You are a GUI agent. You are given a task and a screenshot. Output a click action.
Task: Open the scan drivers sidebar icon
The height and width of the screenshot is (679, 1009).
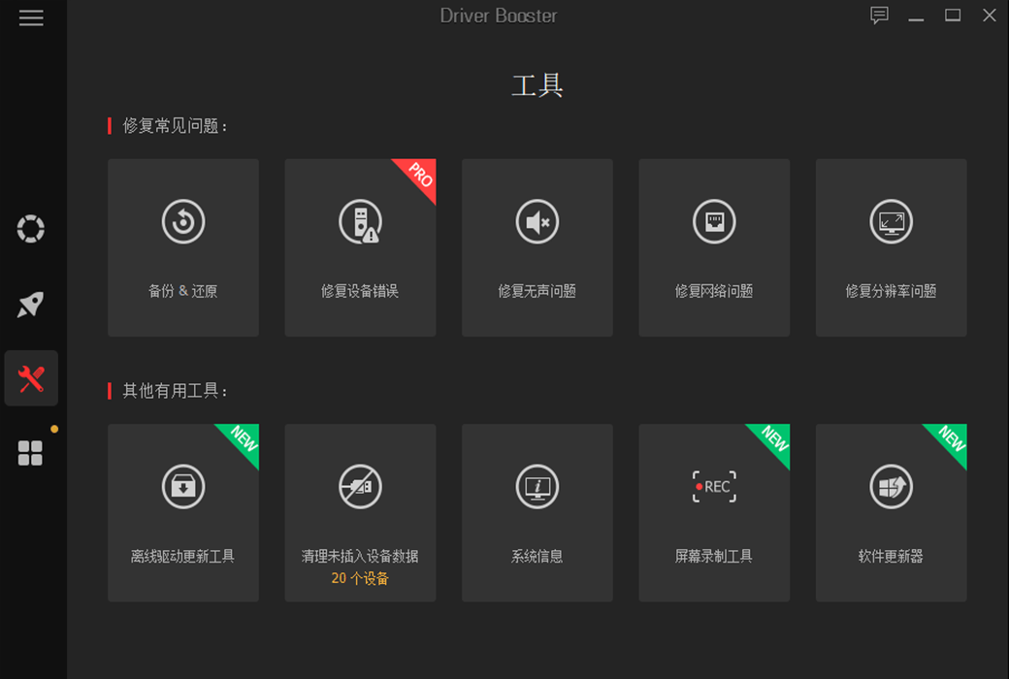(x=30, y=229)
